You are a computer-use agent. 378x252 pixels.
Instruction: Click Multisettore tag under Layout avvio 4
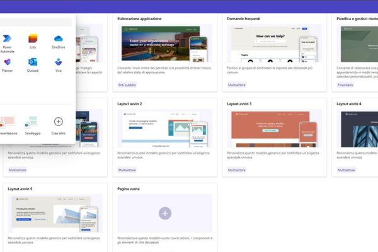(346, 170)
